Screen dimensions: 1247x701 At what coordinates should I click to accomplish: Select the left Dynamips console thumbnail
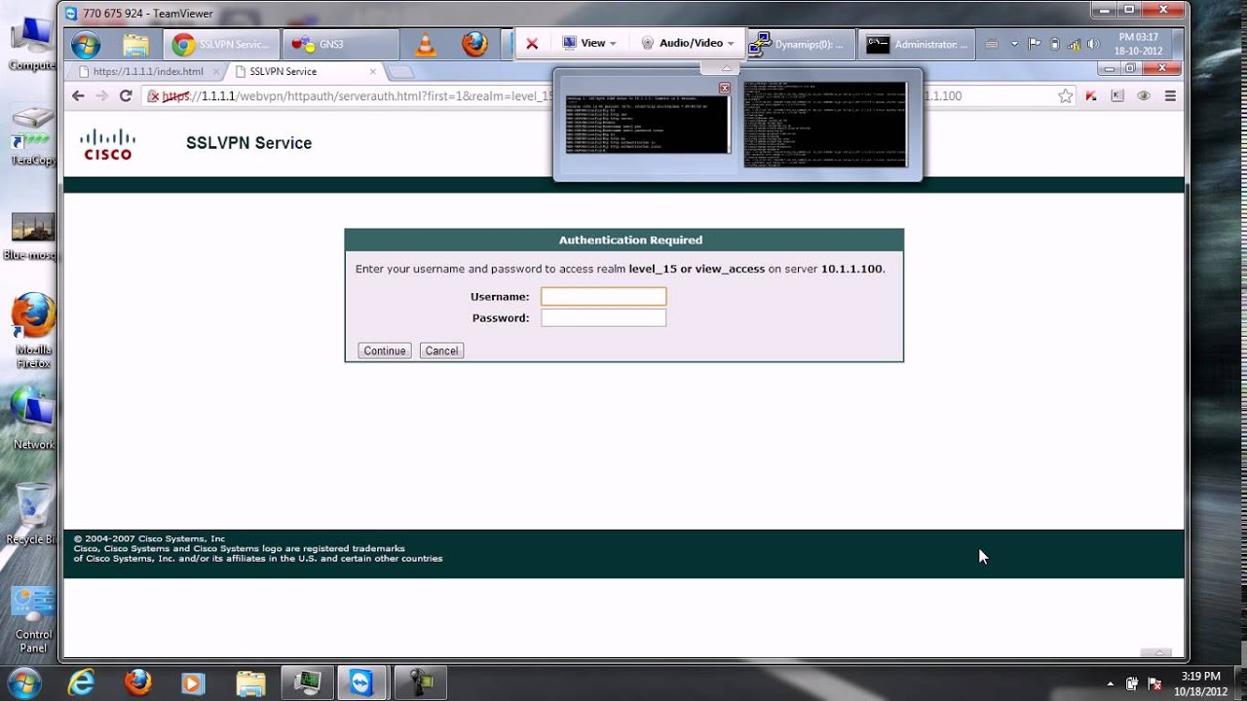pyautogui.click(x=648, y=124)
